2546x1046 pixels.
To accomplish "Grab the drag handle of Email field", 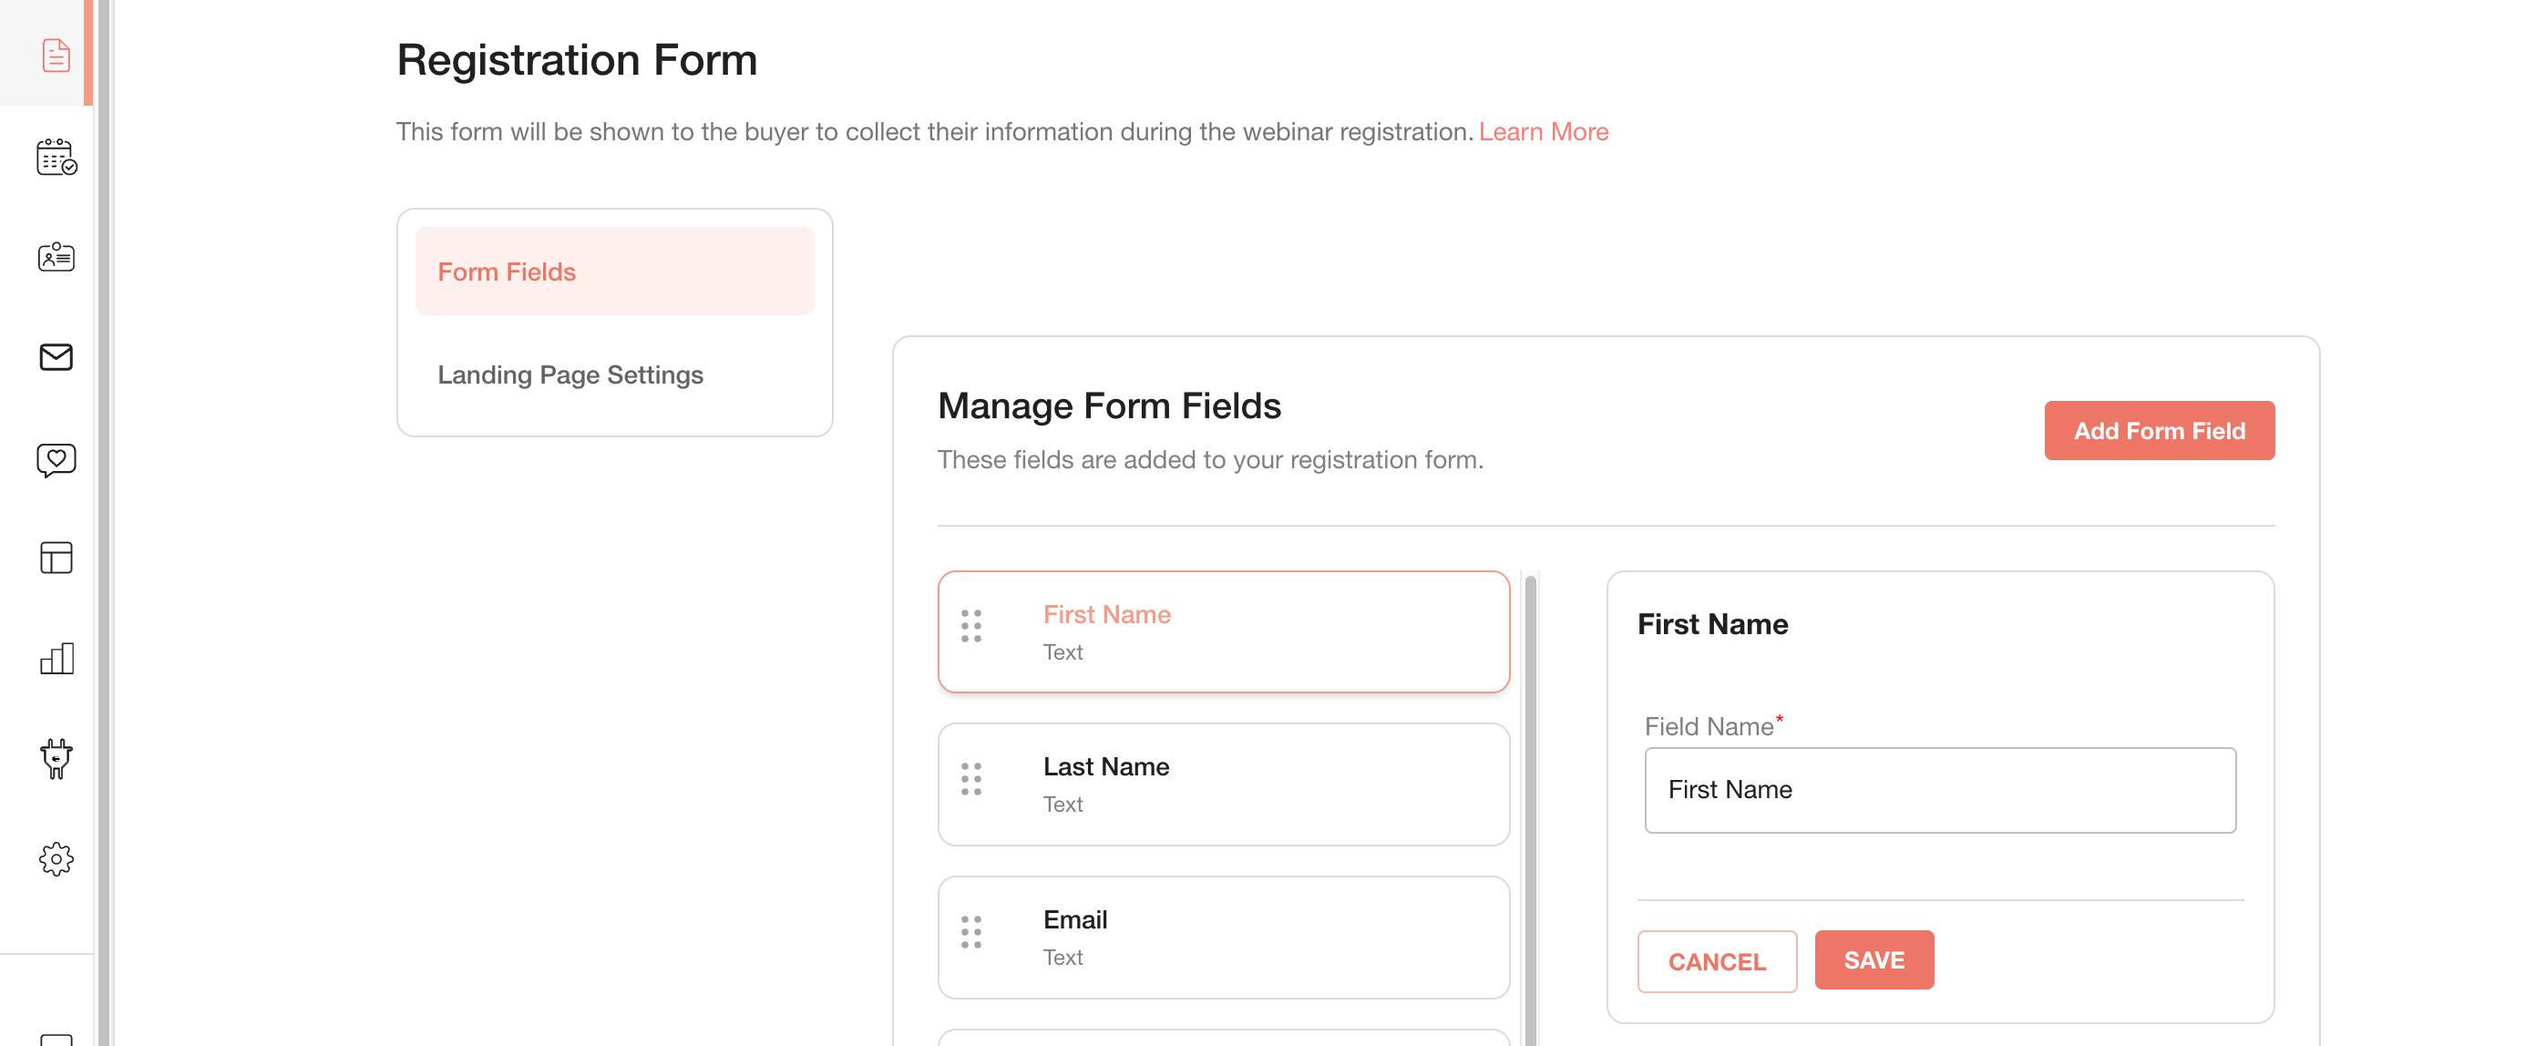I will point(971,932).
